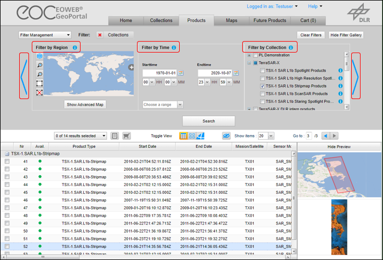Open info icon for Filter by Time
Viewport: 383px width, 260px height.
174,48
